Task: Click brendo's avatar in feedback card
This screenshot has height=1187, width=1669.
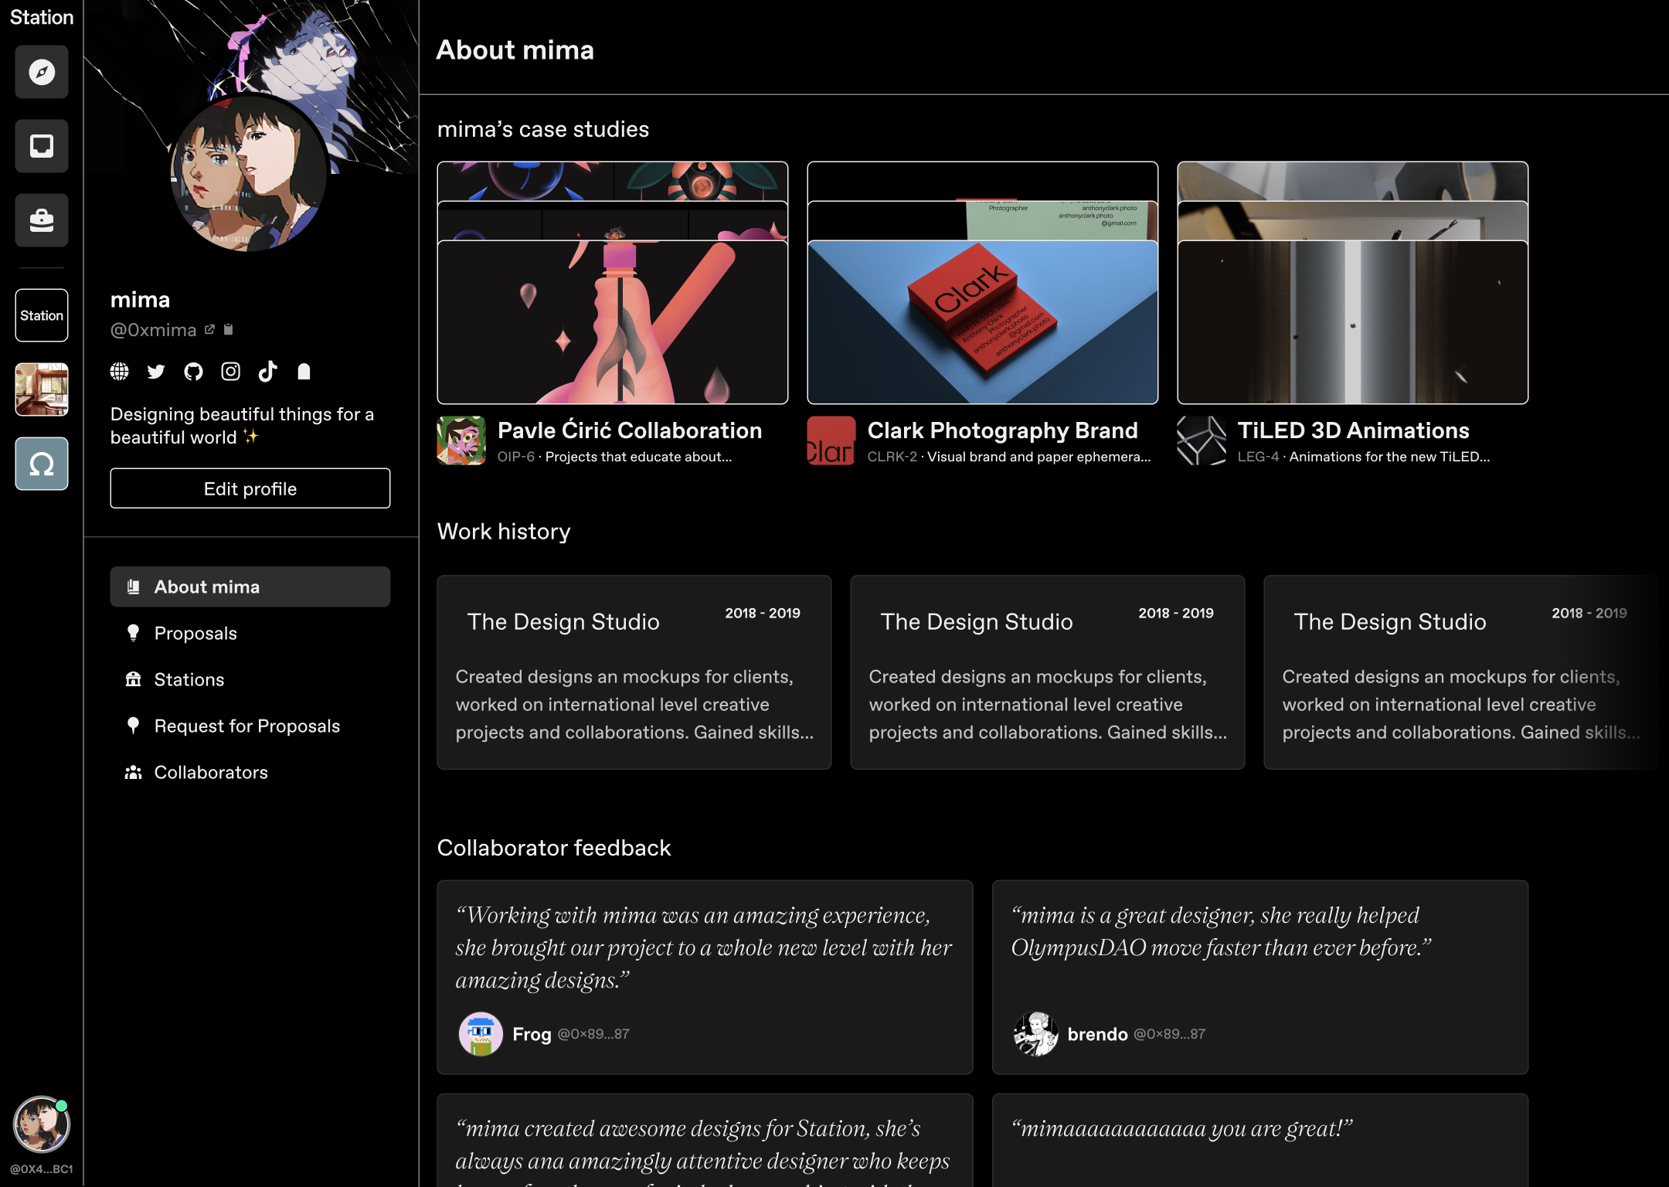Action: coord(1035,1034)
